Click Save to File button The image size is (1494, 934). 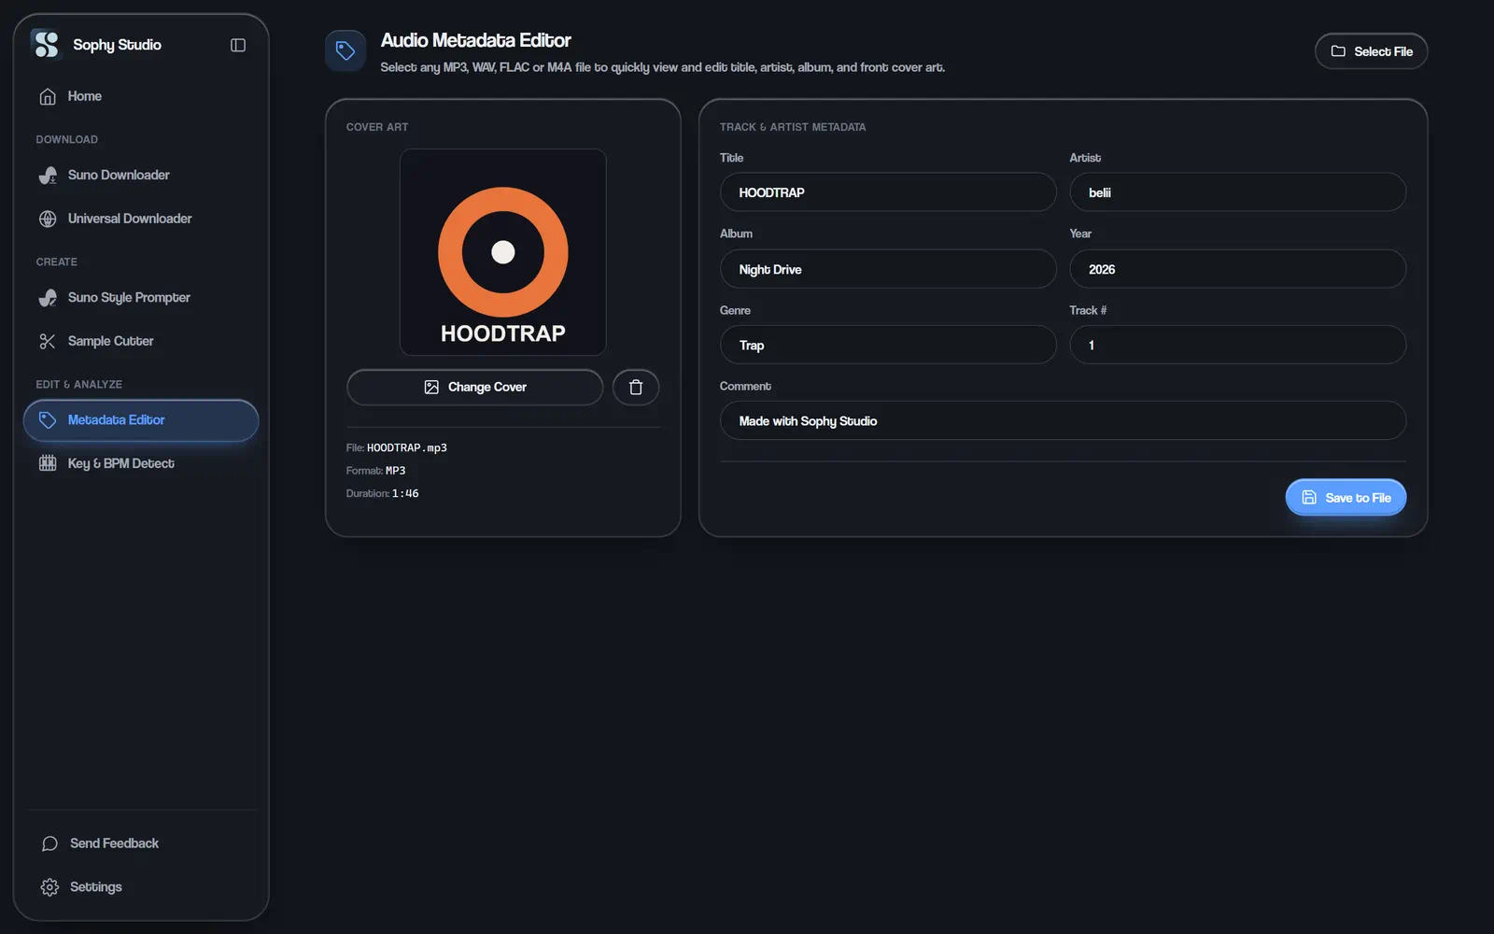(1346, 498)
